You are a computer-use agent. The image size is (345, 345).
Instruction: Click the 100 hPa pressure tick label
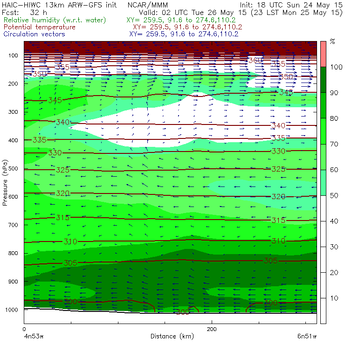(13, 55)
